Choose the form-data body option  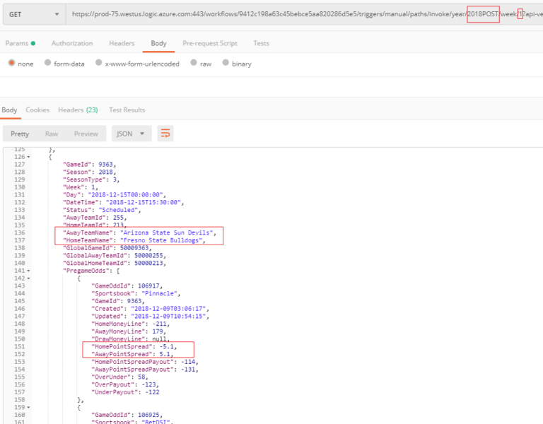tap(48, 63)
